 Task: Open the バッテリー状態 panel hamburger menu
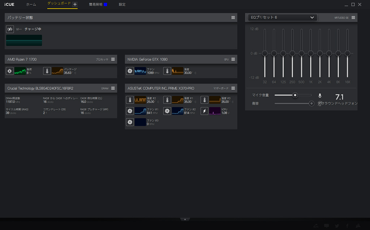click(x=233, y=18)
